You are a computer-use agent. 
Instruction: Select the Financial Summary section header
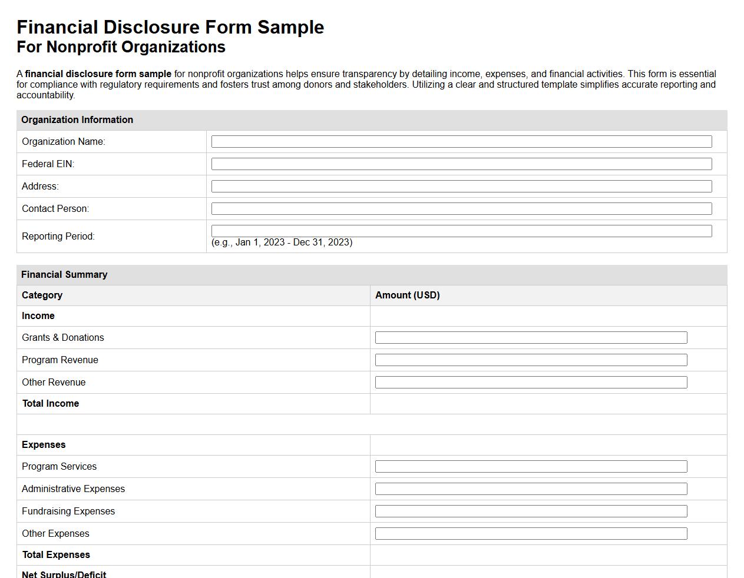point(64,274)
